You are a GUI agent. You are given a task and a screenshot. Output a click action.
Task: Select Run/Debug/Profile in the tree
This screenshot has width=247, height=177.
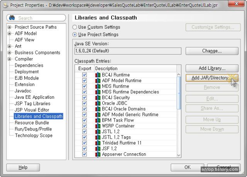tap(33, 129)
